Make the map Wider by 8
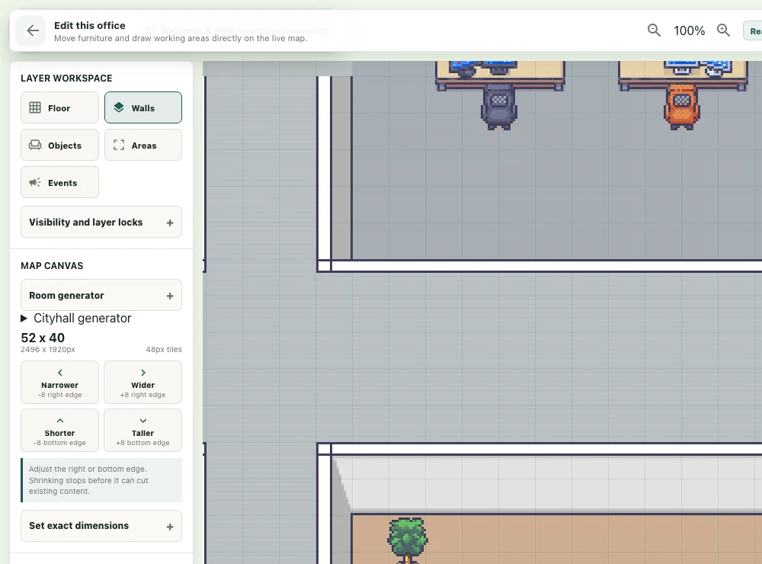Viewport: 762px width, 564px height. [x=143, y=383]
